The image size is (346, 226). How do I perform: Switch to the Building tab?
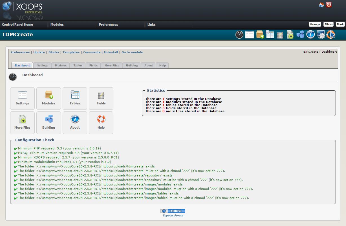click(x=132, y=65)
